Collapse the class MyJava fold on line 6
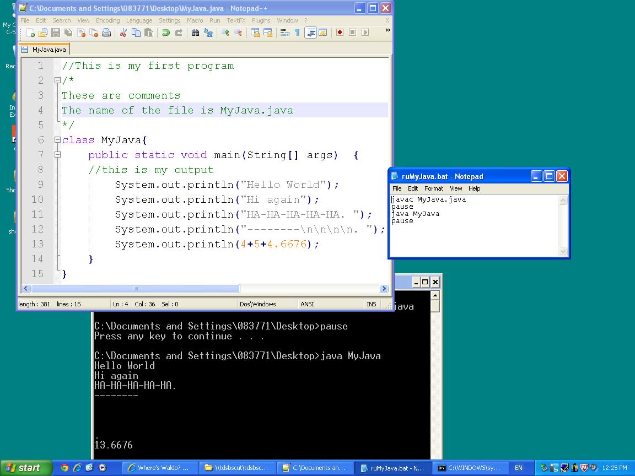 [x=57, y=140]
